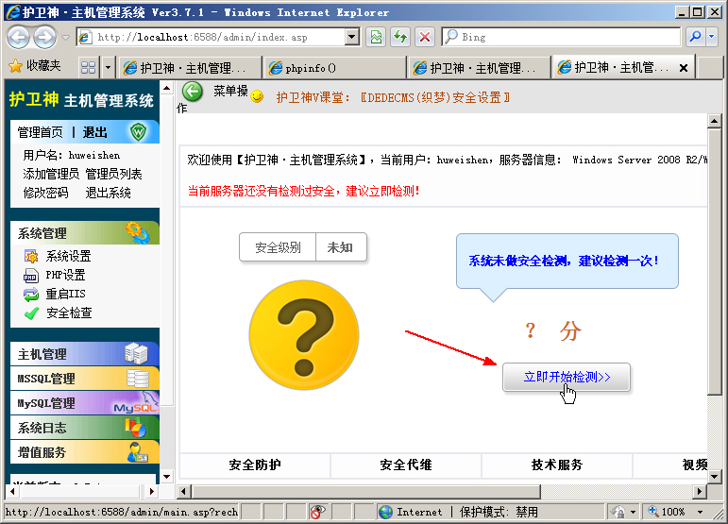Click the 添加管理员 link
This screenshot has height=524, width=728.
[x=51, y=174]
